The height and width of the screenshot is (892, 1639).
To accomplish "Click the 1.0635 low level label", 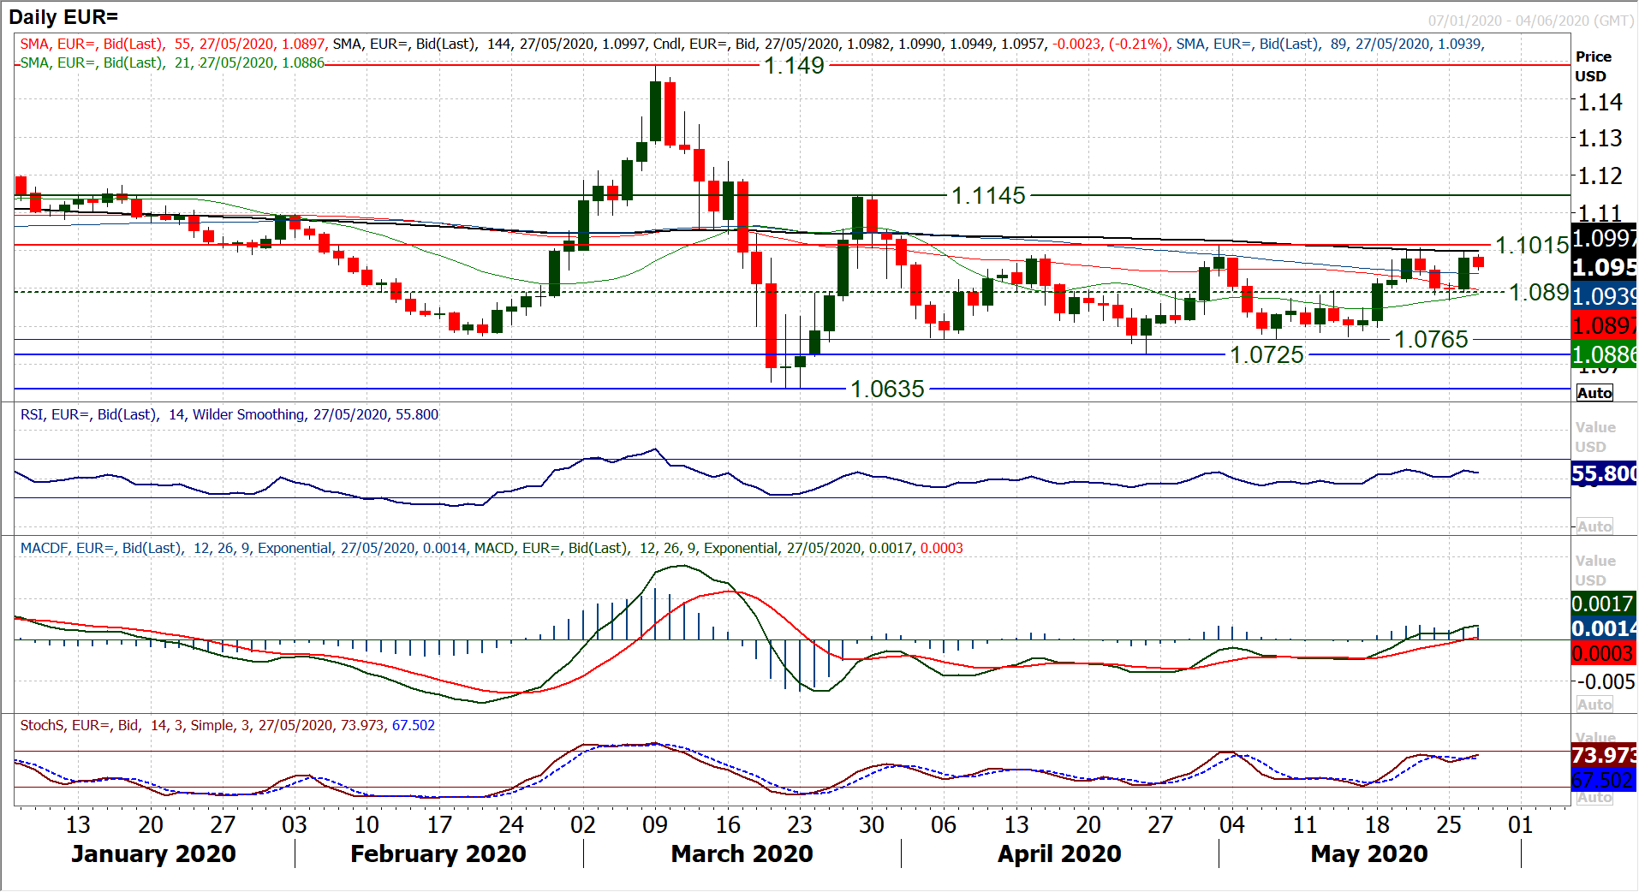I will (887, 390).
